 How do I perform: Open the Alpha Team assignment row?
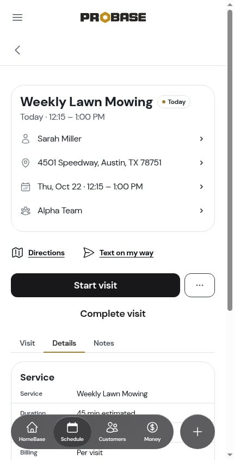(113, 211)
